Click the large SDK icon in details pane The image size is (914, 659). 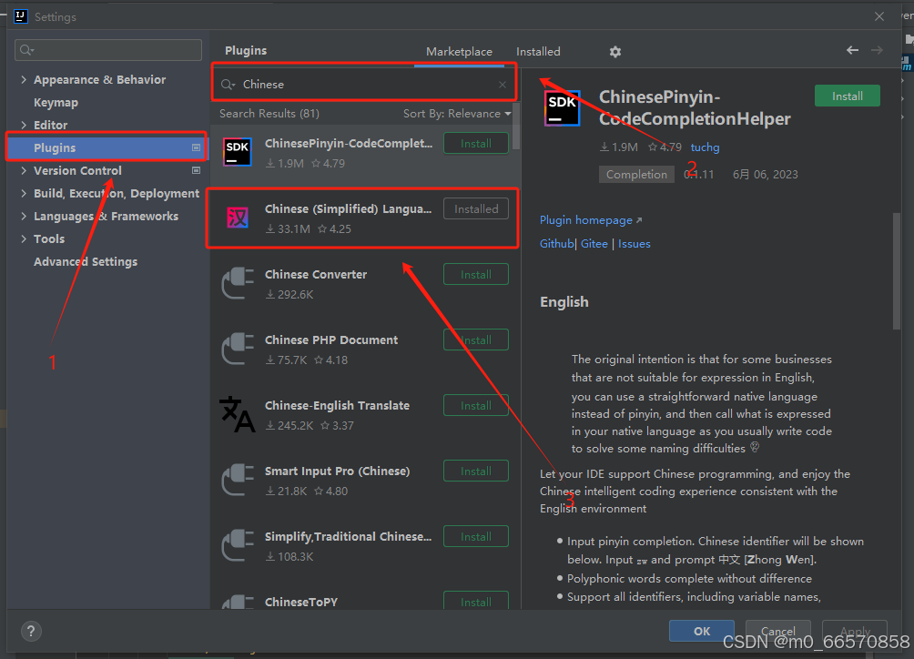tap(563, 108)
